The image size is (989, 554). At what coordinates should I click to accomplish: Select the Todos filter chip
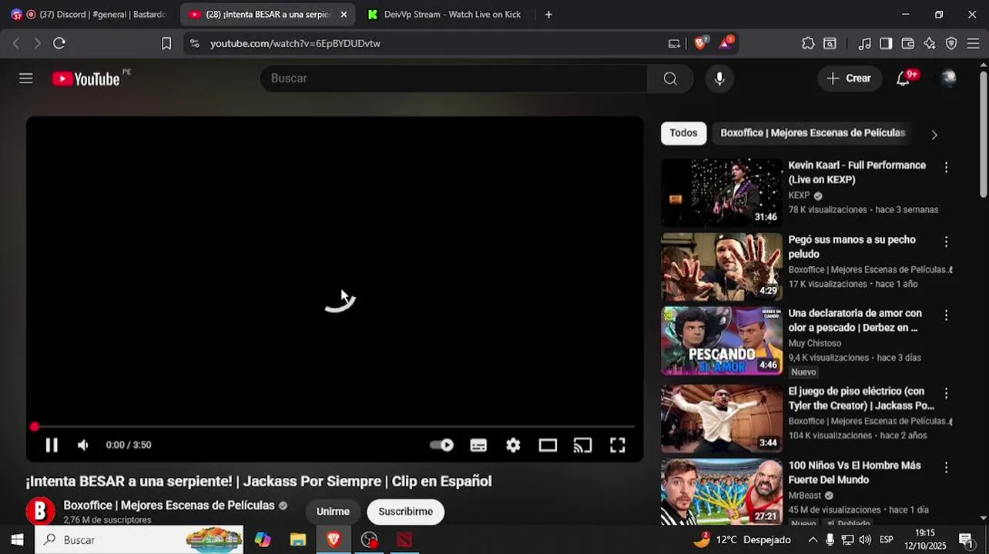pyautogui.click(x=683, y=133)
